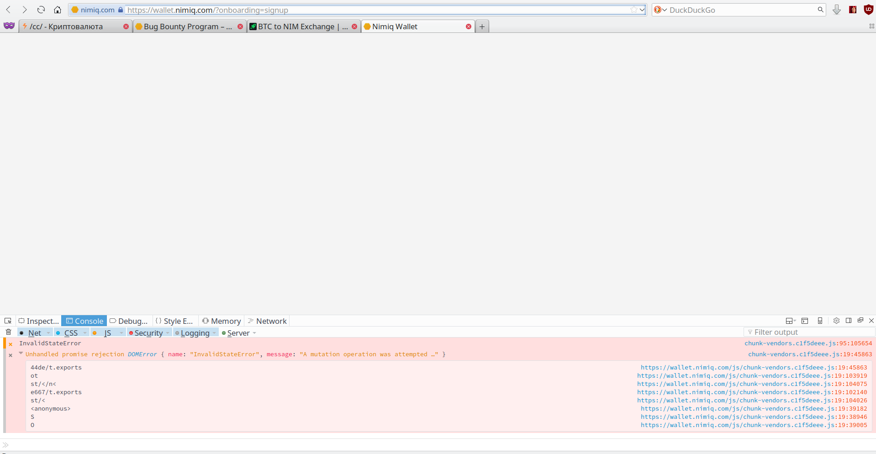Image resolution: width=876 pixels, height=454 pixels.
Task: Expand the Net filter dropdown arrow
Action: coord(48,333)
